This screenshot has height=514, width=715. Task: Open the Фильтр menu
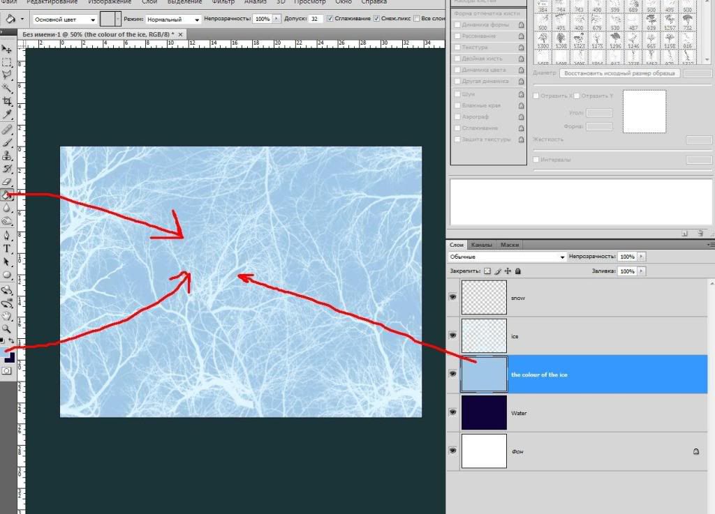click(223, 2)
